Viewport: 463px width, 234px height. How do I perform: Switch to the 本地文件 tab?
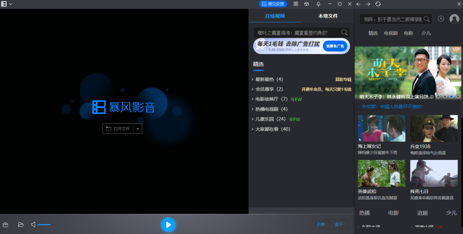pos(328,16)
